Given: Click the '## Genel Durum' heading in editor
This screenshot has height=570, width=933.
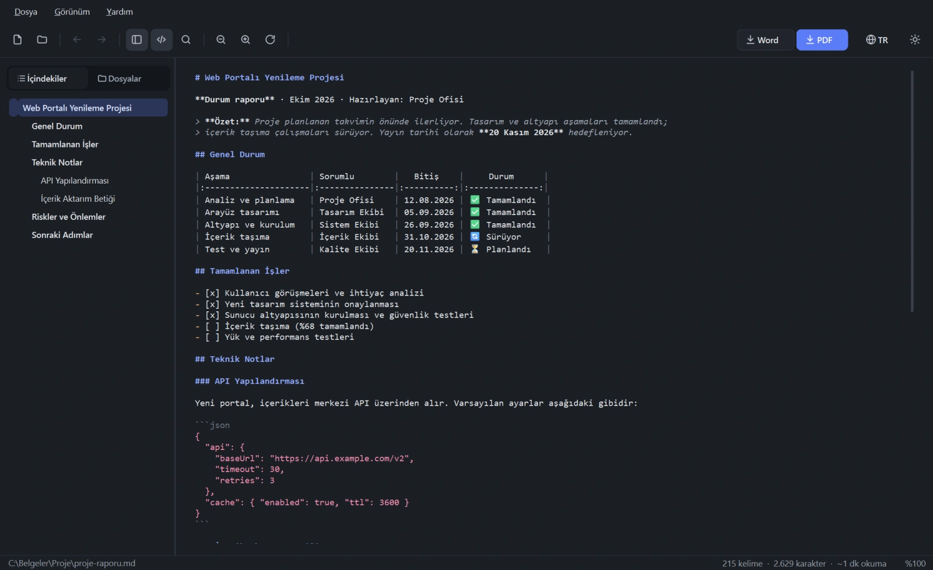Looking at the screenshot, I should click(x=230, y=154).
